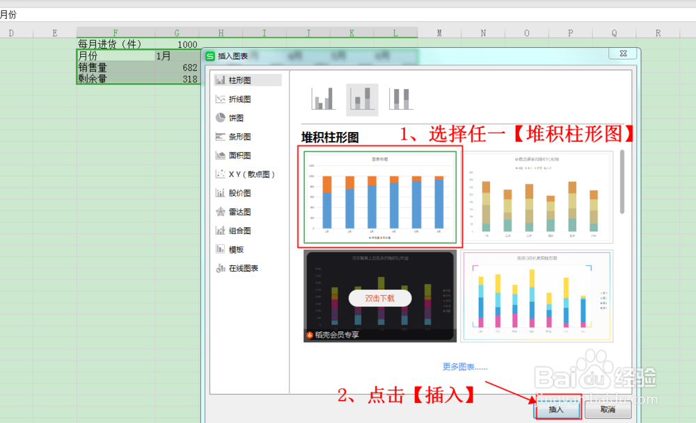
Task: Select column header E
Action: [54, 33]
